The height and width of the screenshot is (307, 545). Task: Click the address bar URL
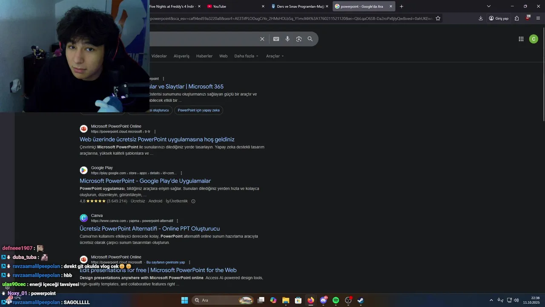click(292, 18)
